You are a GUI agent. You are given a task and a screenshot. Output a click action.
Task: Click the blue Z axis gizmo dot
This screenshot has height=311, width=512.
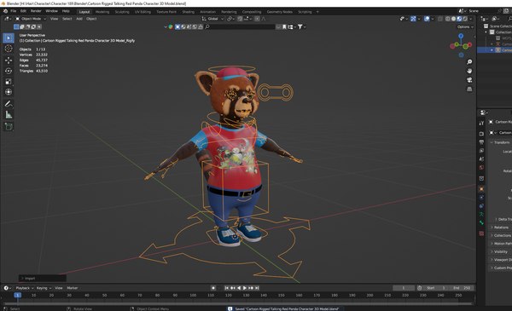tap(461, 36)
